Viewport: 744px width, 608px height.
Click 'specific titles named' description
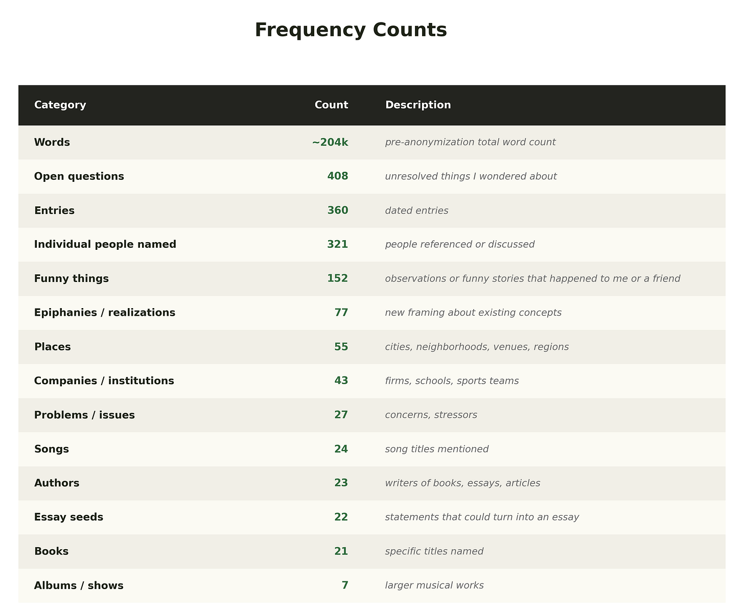point(434,551)
